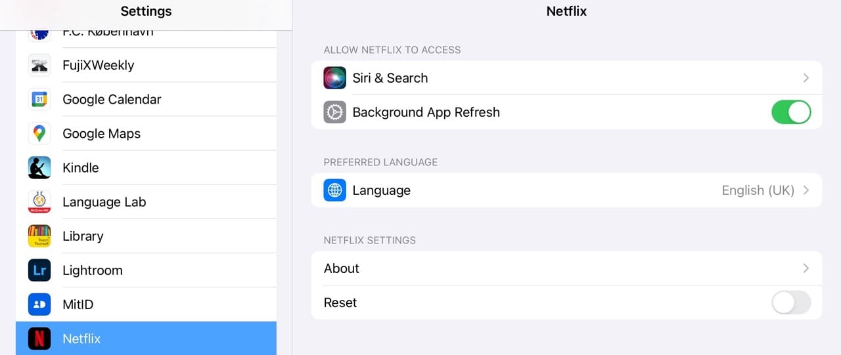Tap the blue globe Language icon
841x355 pixels.
(335, 190)
